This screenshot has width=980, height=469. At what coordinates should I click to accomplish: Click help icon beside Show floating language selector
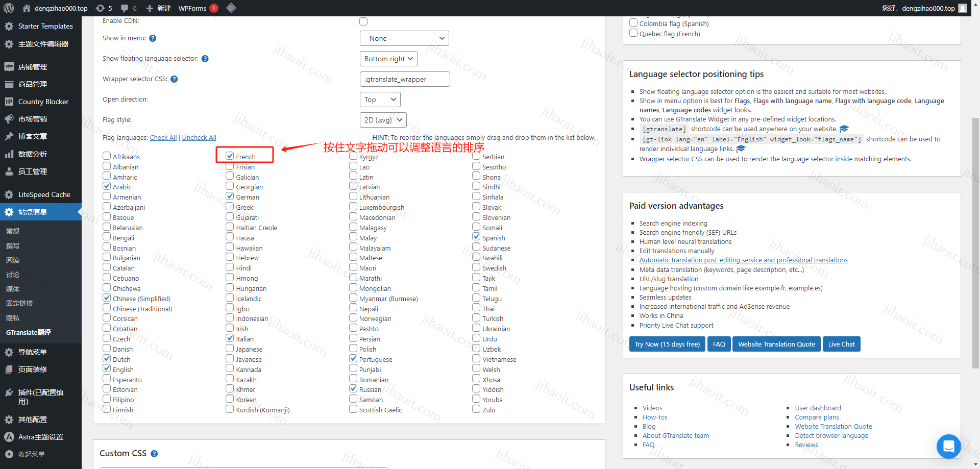pos(205,59)
